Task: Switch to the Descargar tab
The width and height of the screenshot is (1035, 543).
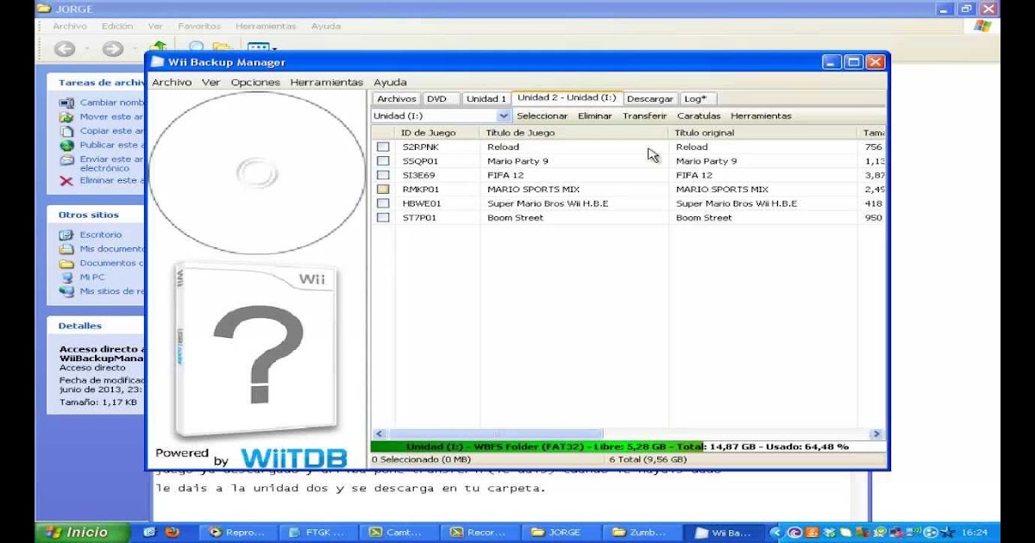Action: coord(650,99)
